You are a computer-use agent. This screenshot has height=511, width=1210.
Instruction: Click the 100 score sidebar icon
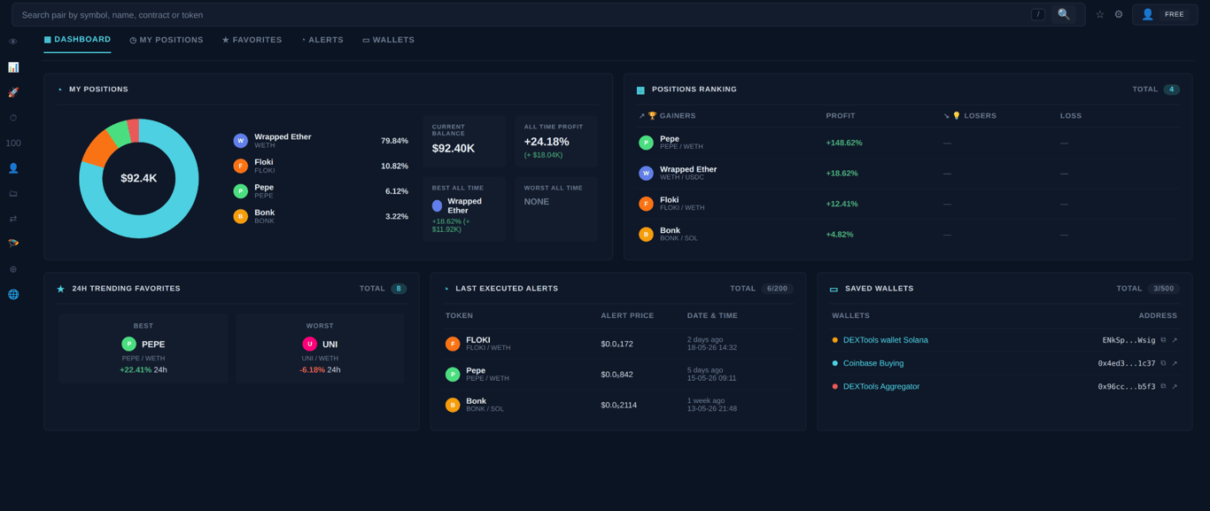tap(13, 143)
